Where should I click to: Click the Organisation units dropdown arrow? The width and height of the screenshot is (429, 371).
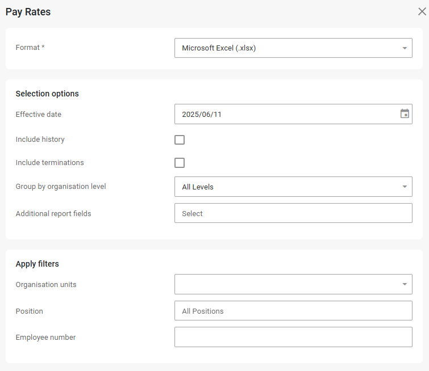[405, 284]
